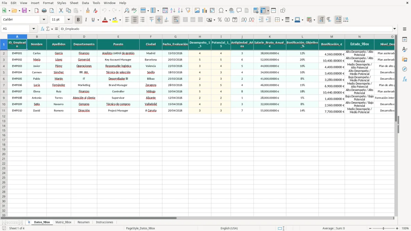Expand the formula bar

click(395, 29)
